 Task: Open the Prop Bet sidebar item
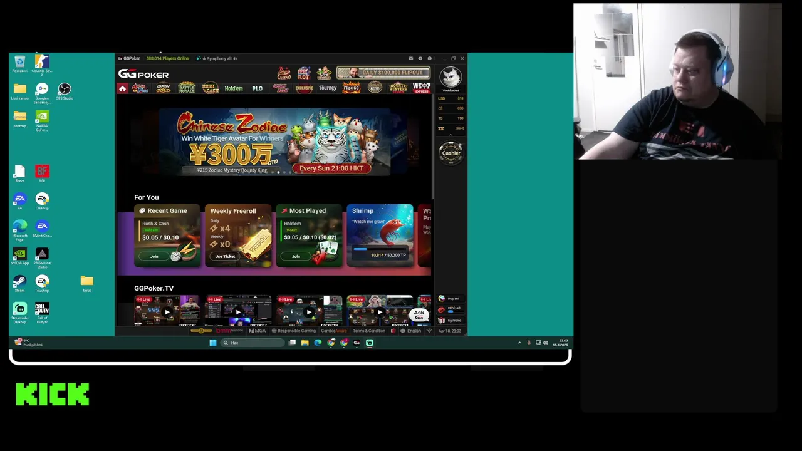click(450, 299)
